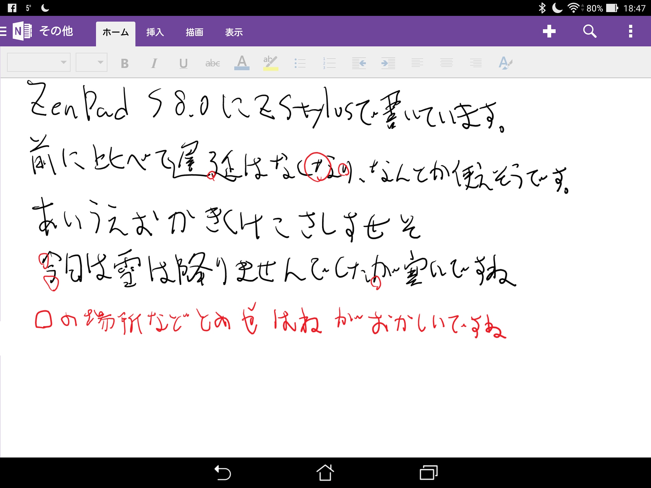651x488 pixels.
Task: Open the font size dropdown
Action: click(x=92, y=62)
